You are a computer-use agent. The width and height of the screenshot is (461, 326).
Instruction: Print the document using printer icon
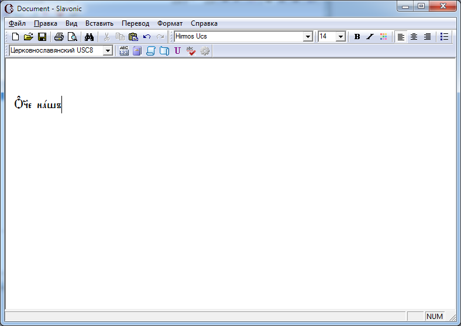(x=59, y=37)
